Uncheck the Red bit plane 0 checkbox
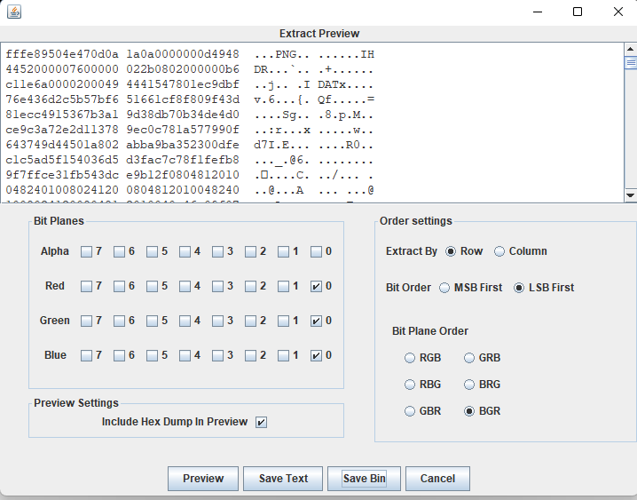 point(316,286)
